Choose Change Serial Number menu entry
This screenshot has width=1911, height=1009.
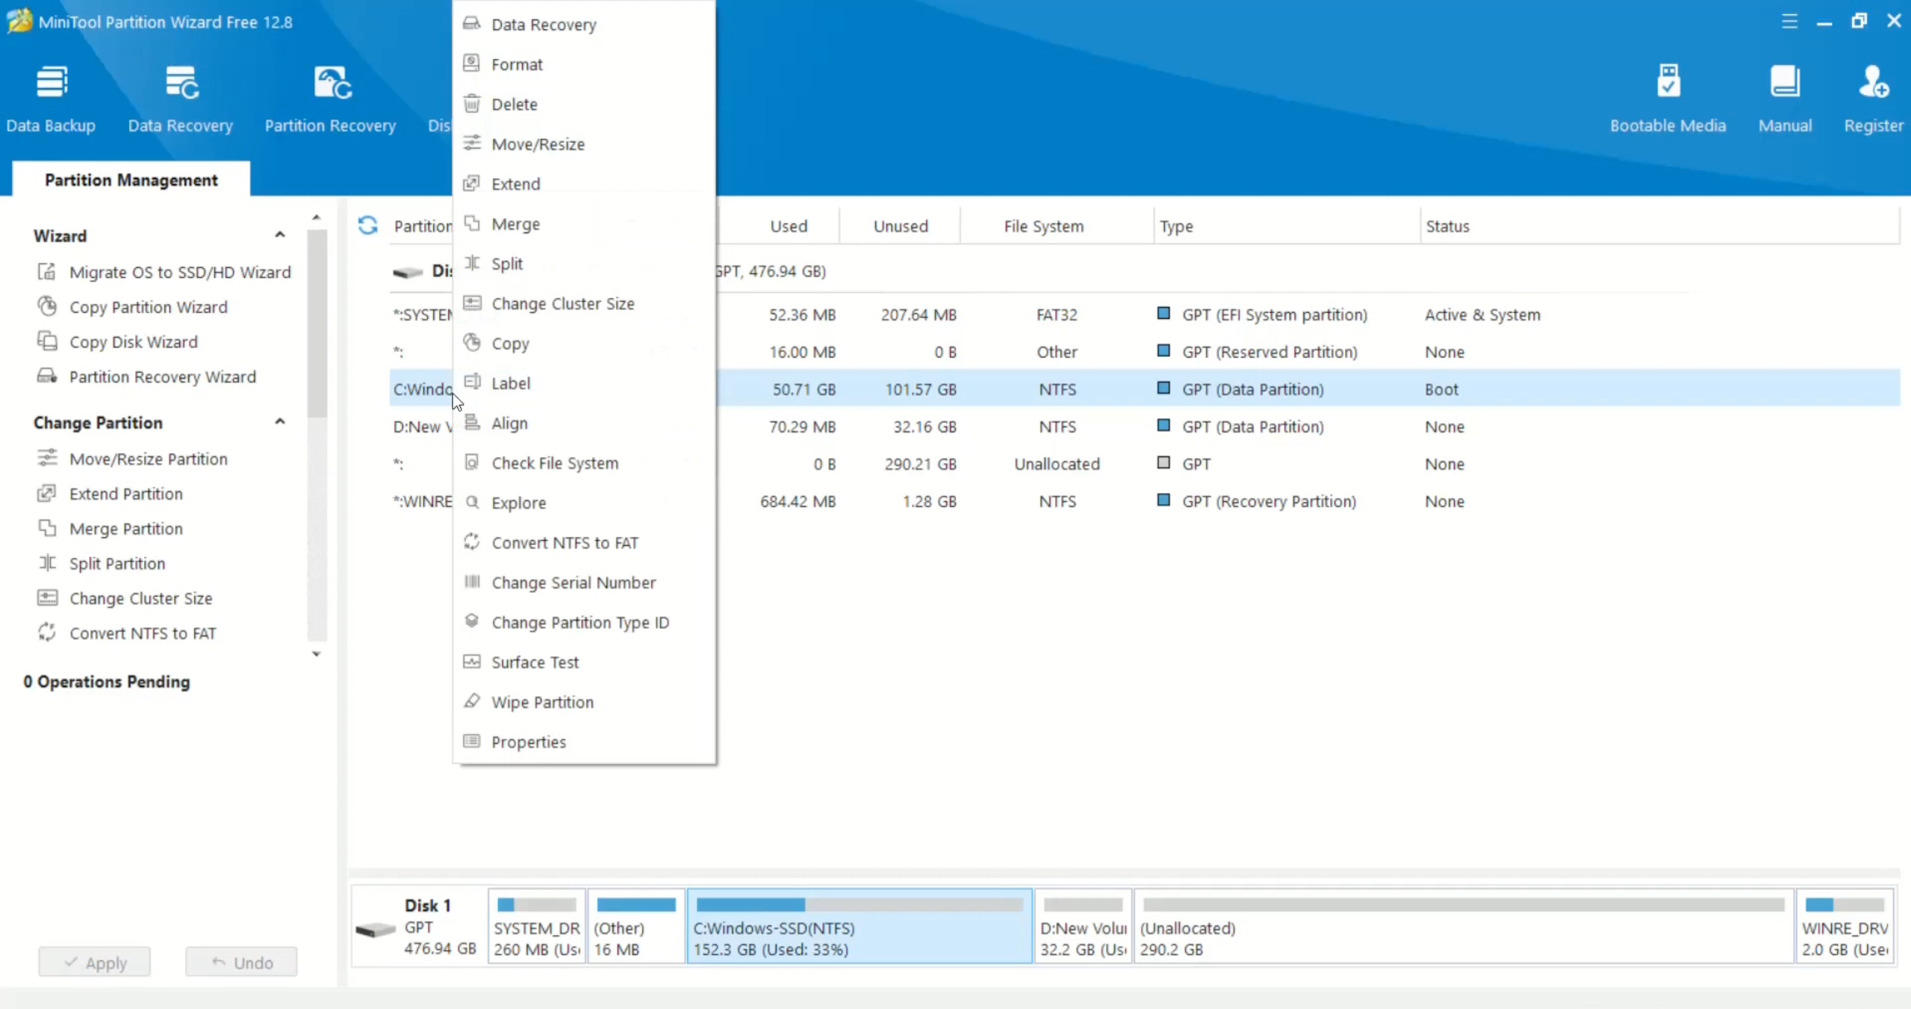[x=573, y=583]
